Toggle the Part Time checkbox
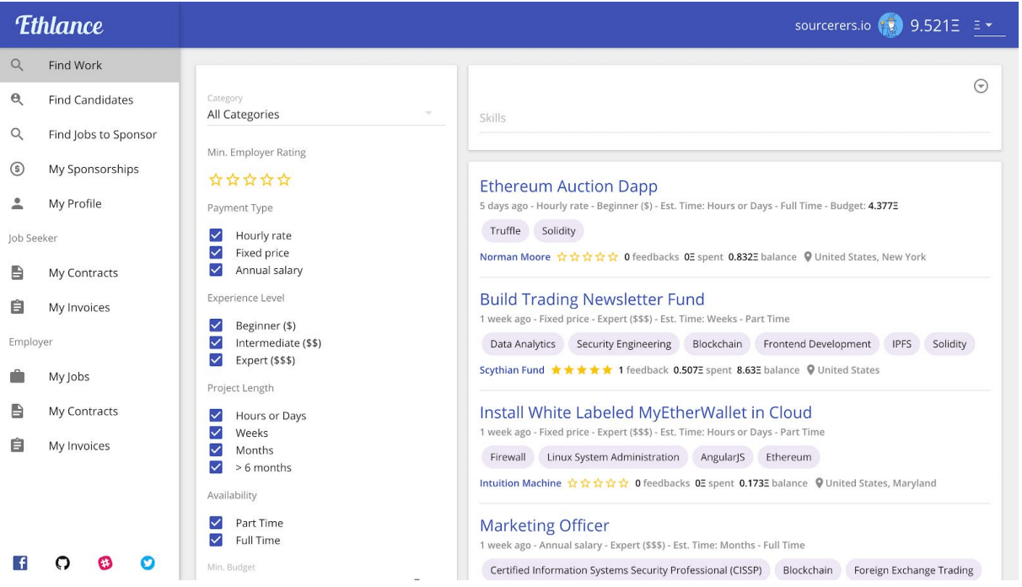1022x587 pixels. 216,523
